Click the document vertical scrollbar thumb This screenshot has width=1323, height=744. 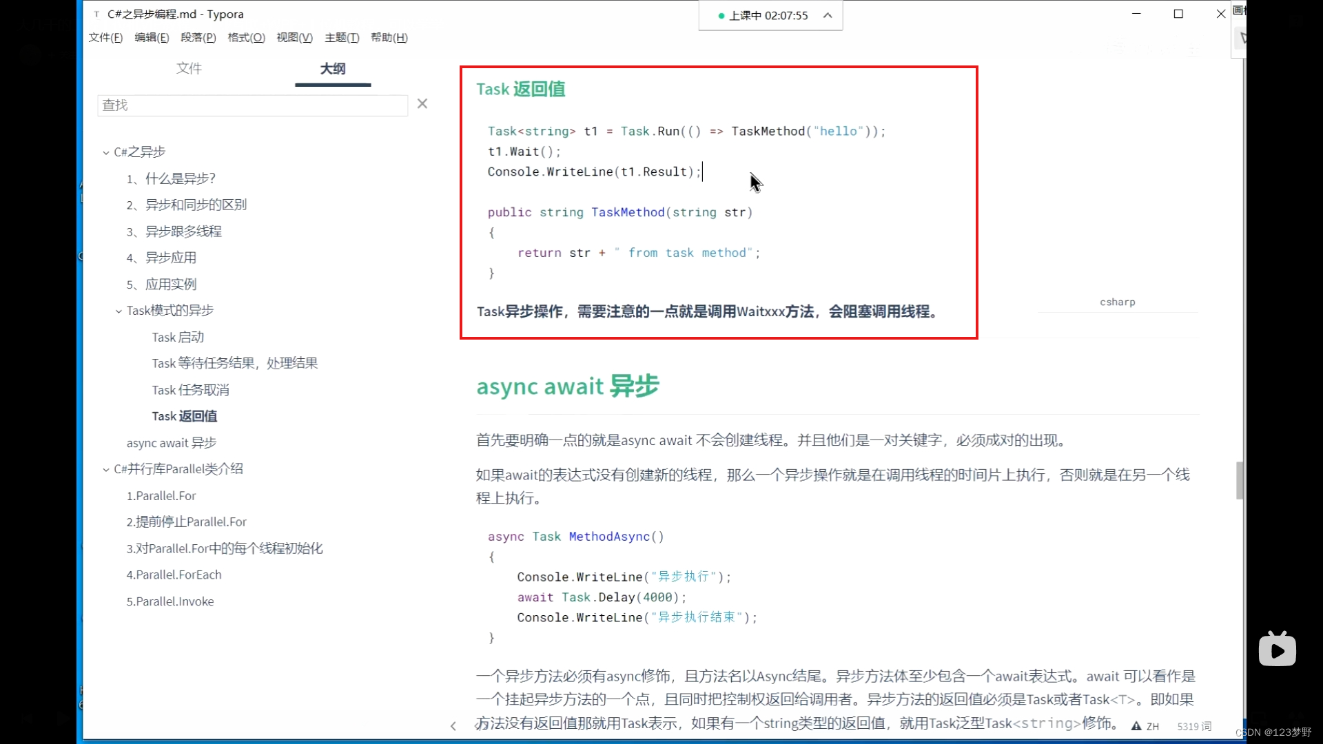(x=1240, y=480)
